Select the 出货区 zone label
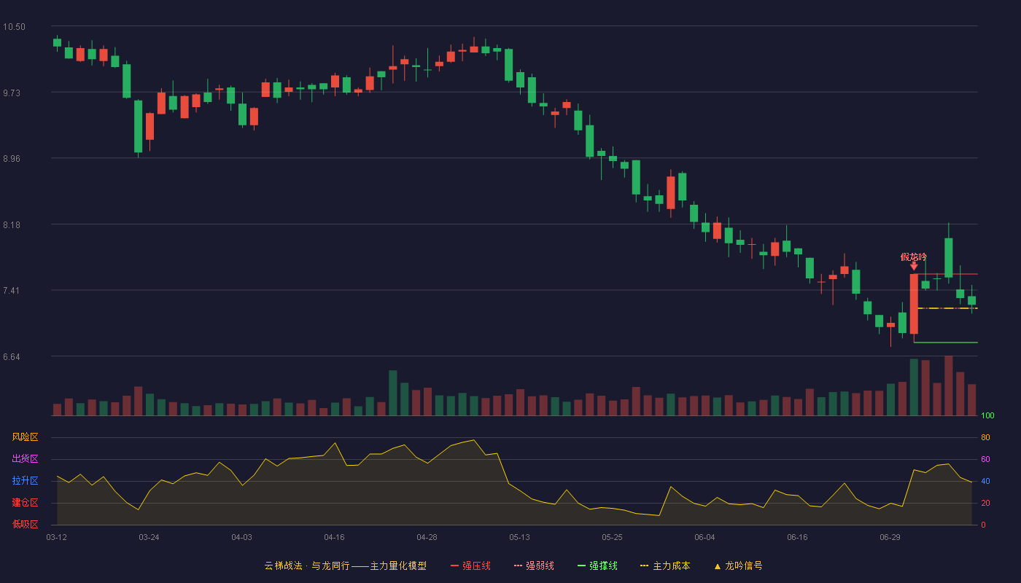1021x583 pixels. pyautogui.click(x=25, y=459)
